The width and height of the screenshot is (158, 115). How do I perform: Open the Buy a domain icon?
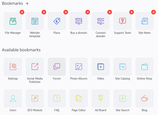(79, 21)
